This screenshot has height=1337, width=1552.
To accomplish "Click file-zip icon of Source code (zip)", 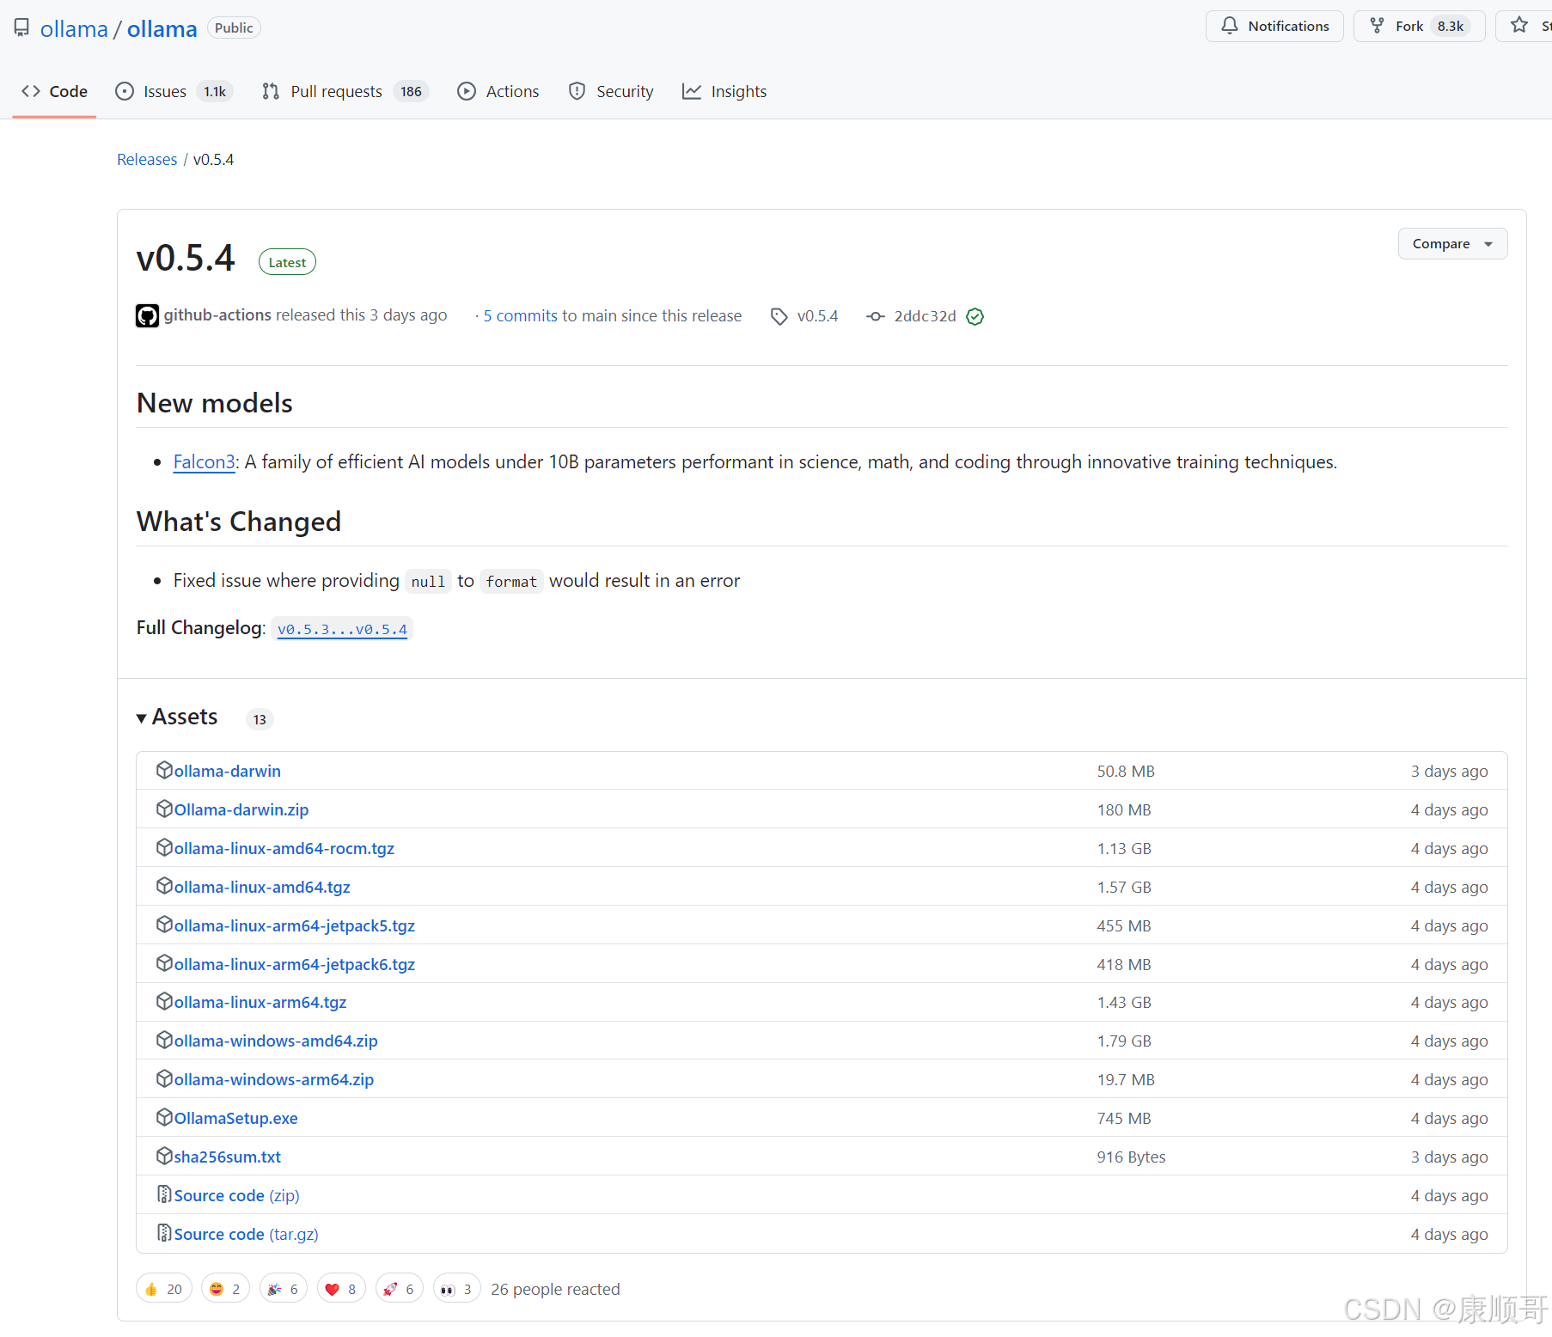I will [164, 1194].
